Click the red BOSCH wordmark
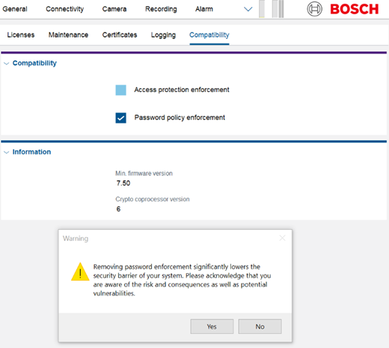Image resolution: width=389 pixels, height=348 pixels. coord(355,9)
